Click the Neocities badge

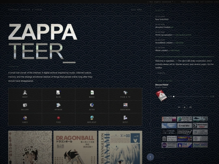click(200, 145)
